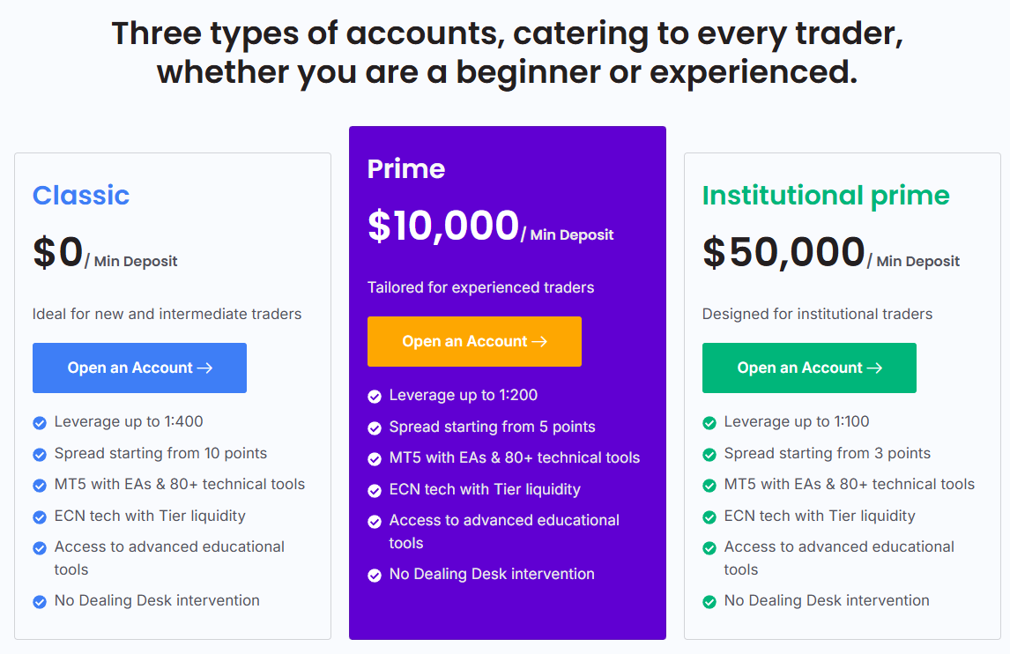The height and width of the screenshot is (654, 1010).
Task: Select the Classic plan heading
Action: (x=81, y=195)
